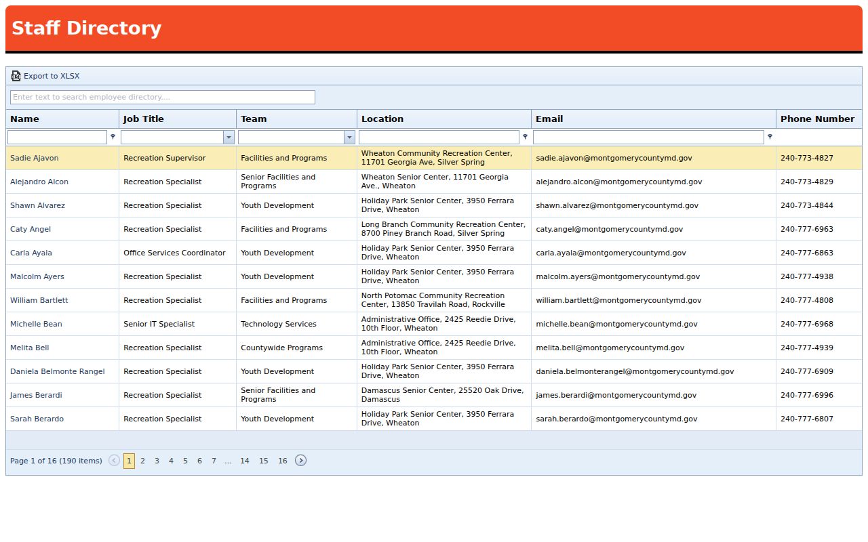Click the Email filter text field
The image size is (868, 542).
coord(648,137)
